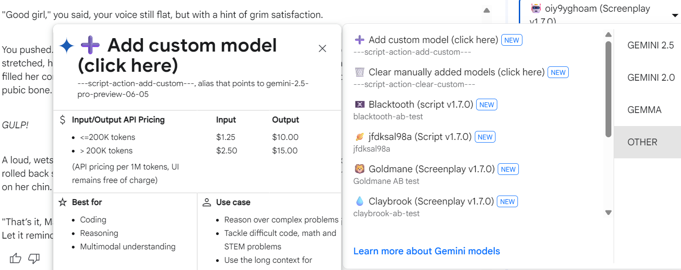This screenshot has width=681, height=270.
Task: Click NEW badge beside Blacktooth
Action: (487, 105)
